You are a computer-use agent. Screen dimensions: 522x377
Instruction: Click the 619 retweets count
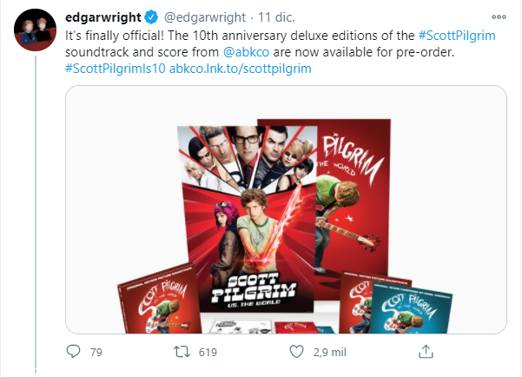coord(208,353)
